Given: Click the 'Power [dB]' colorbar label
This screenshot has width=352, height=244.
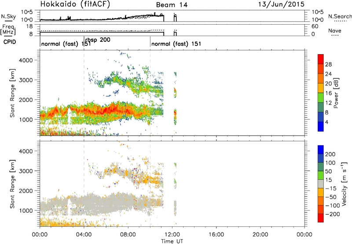Looking at the screenshot, I should 336,93.
